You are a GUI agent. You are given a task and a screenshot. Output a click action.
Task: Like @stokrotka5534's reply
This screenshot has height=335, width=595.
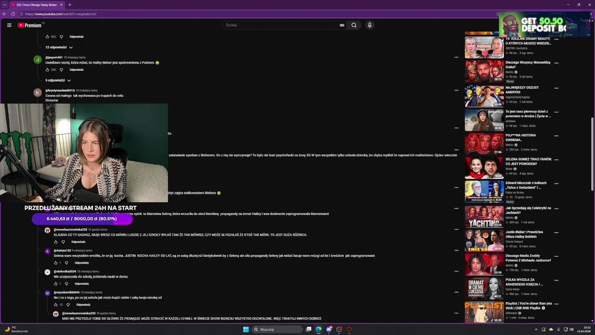tap(56, 284)
